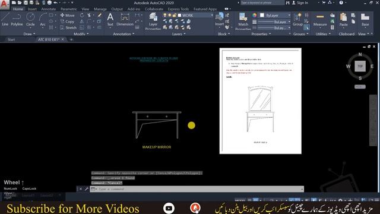Click the white ByLayer color swatch
Screen dimensions: 380x214
pos(262,15)
